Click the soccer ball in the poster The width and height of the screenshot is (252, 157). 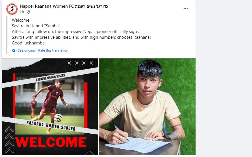tap(58, 118)
